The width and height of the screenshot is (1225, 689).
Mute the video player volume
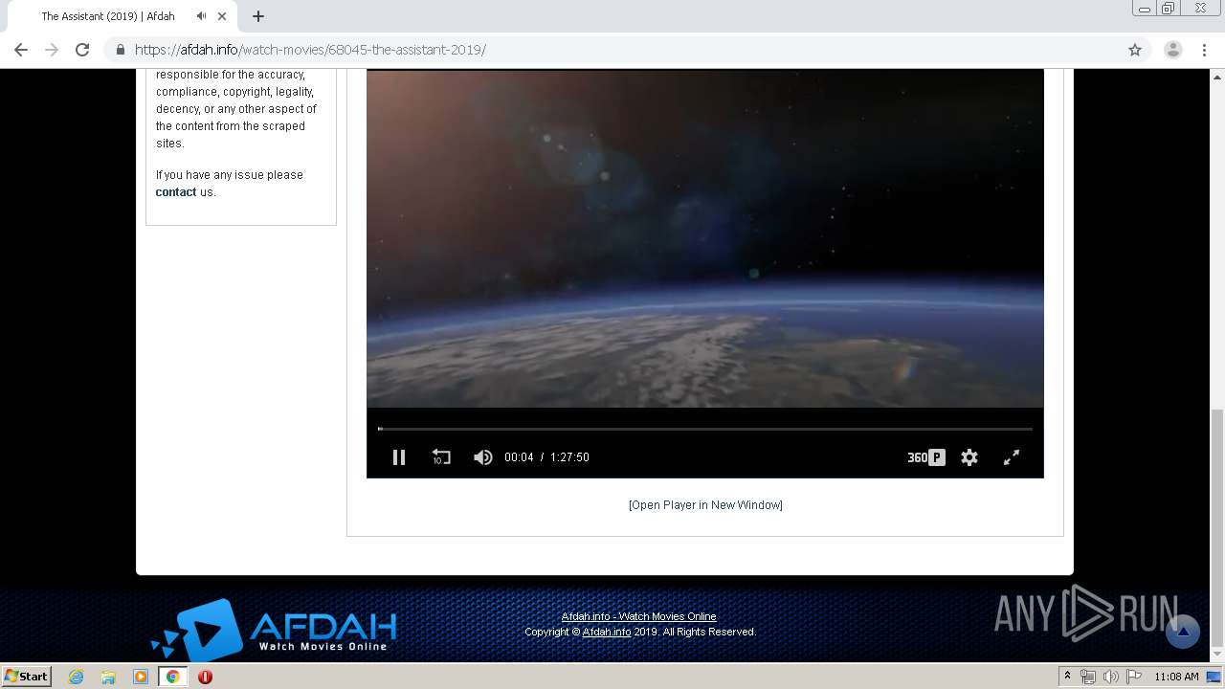coord(483,457)
